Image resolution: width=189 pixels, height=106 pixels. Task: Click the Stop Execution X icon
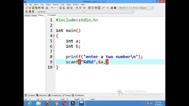tap(107, 8)
